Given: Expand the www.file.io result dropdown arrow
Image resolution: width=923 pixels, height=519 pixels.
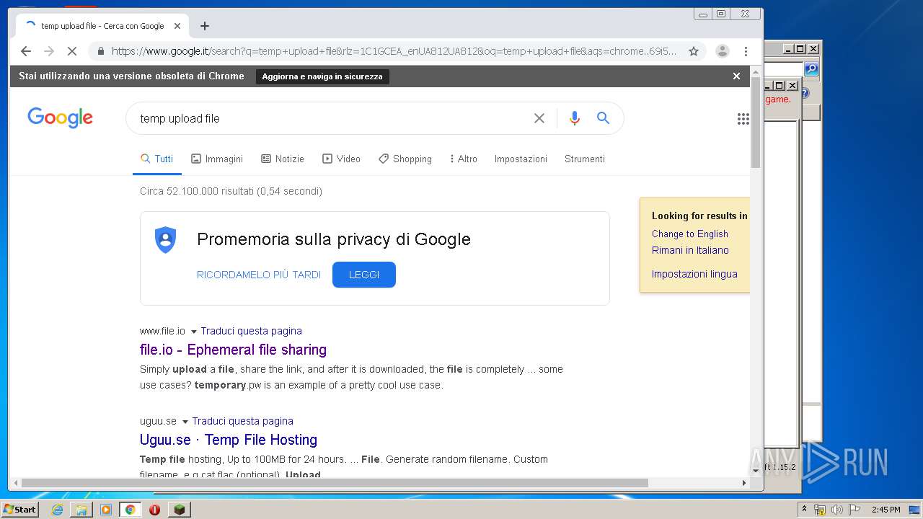Looking at the screenshot, I should pyautogui.click(x=193, y=332).
